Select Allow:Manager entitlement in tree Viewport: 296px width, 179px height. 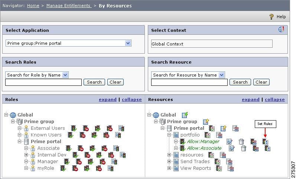pos(203,142)
